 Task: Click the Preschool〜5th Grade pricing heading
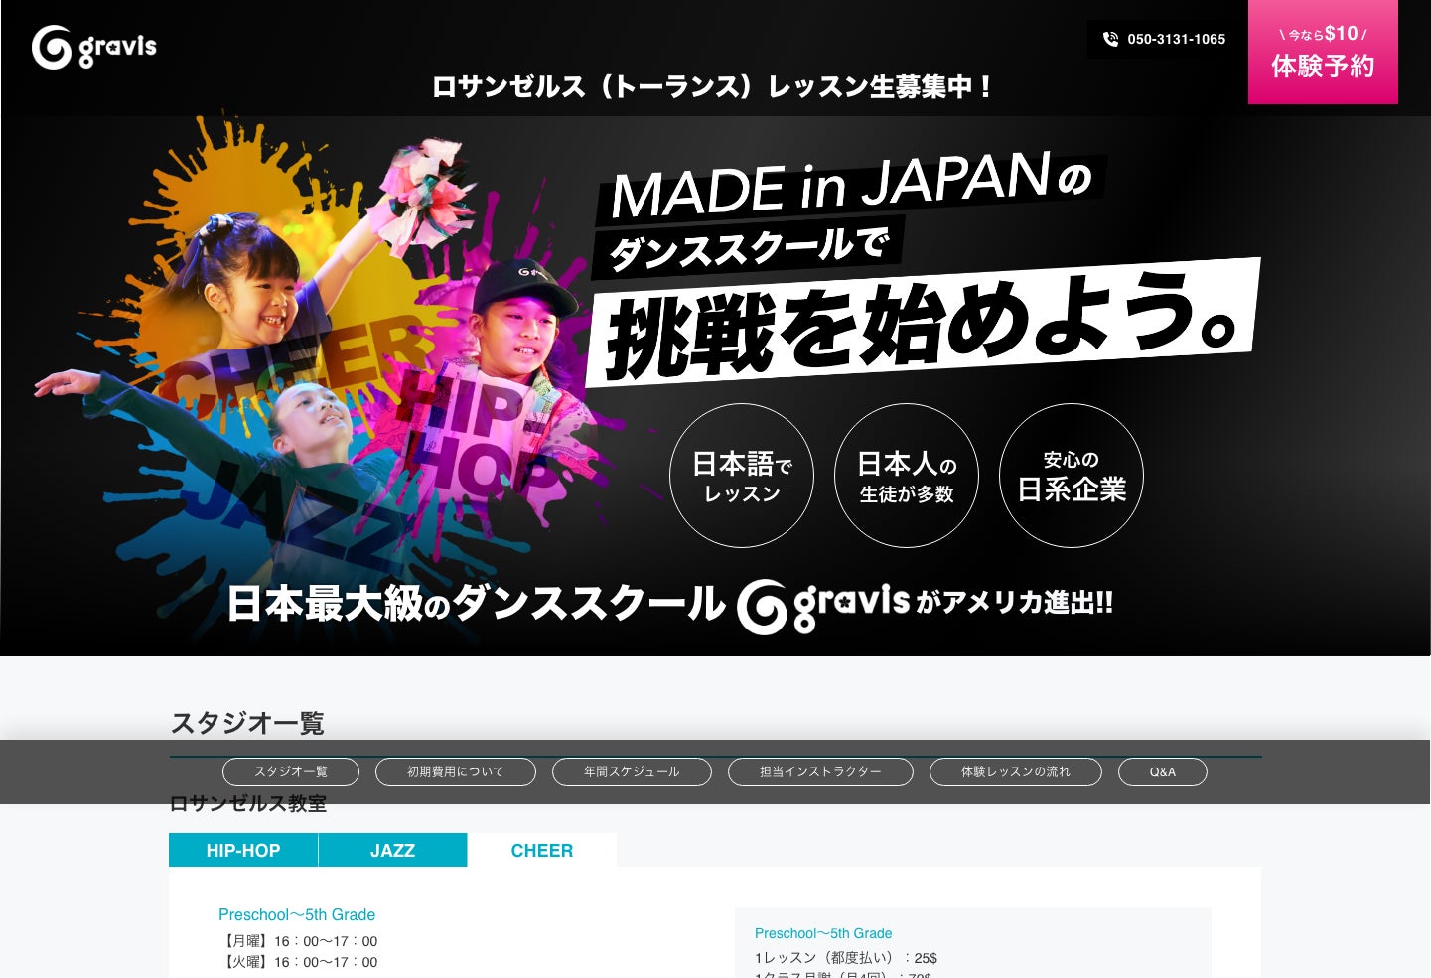point(823,933)
